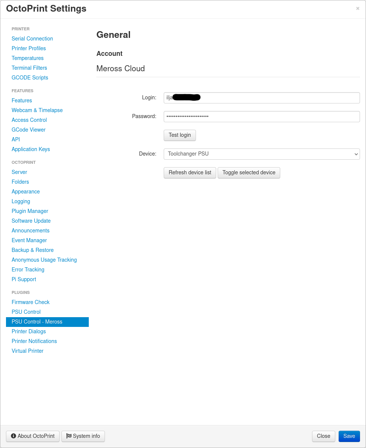Go to Appearance settings

tap(26, 191)
